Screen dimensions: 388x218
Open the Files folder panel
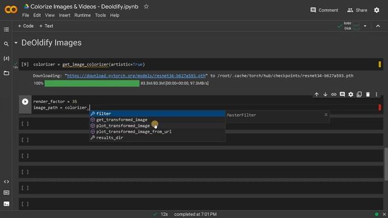(7, 73)
